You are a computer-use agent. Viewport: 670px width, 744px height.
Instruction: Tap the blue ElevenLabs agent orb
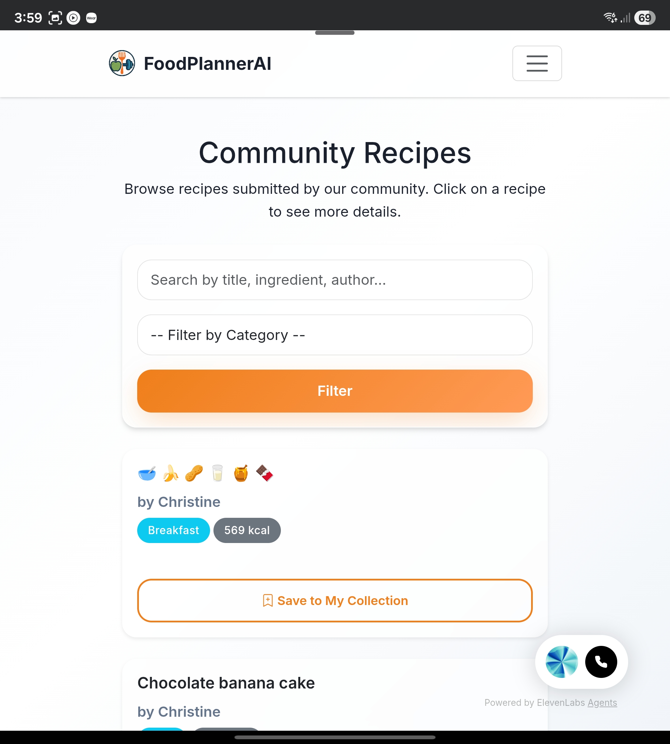tap(561, 662)
